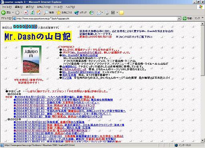This screenshot has width=205, height=148.
Task: Open the Favorites menu (お気に入り)
Action: click(44, 7)
